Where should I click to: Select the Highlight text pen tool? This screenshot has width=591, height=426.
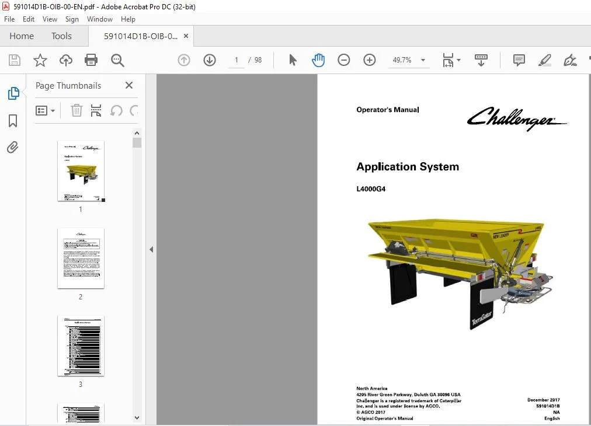click(x=545, y=60)
